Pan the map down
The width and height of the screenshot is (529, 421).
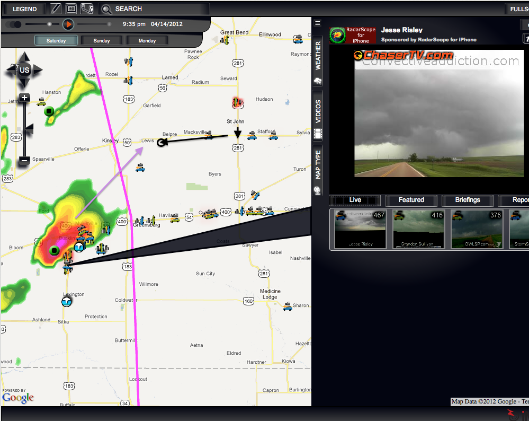[24, 83]
